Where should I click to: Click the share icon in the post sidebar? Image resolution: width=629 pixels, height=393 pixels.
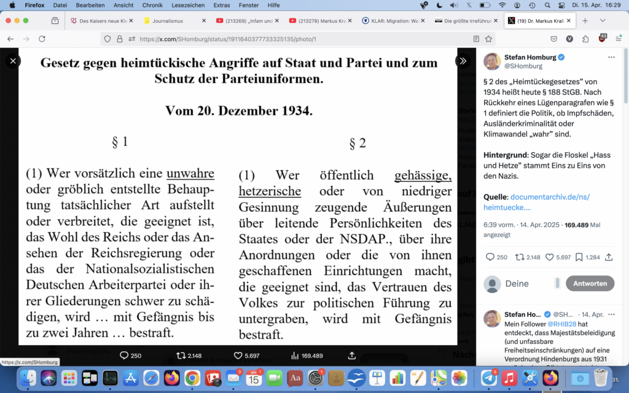point(609,257)
